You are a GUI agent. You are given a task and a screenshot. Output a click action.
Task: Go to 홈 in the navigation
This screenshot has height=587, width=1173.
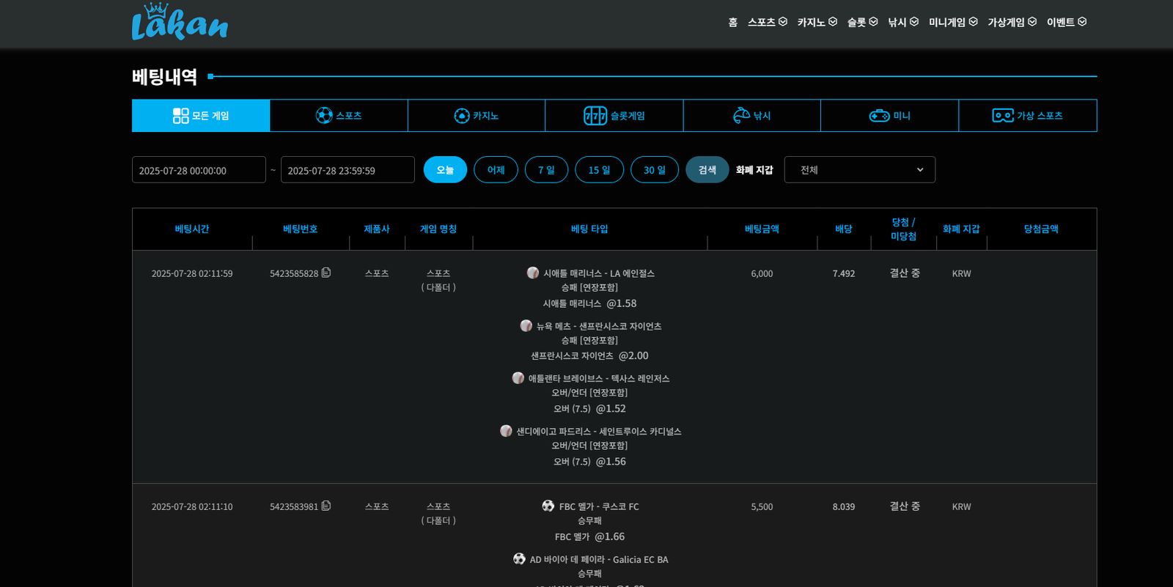732,22
